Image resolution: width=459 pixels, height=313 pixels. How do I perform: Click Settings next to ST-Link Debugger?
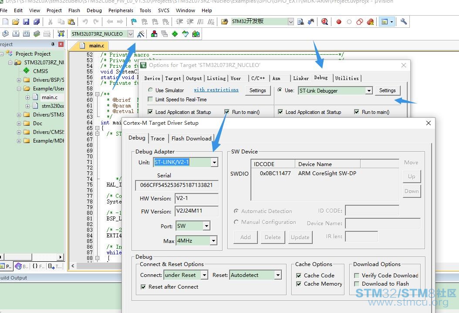(x=387, y=90)
